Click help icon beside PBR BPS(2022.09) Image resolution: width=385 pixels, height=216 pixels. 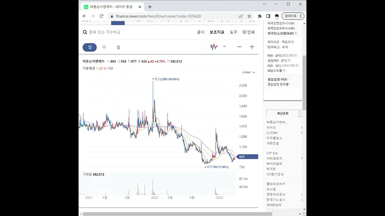point(297,66)
